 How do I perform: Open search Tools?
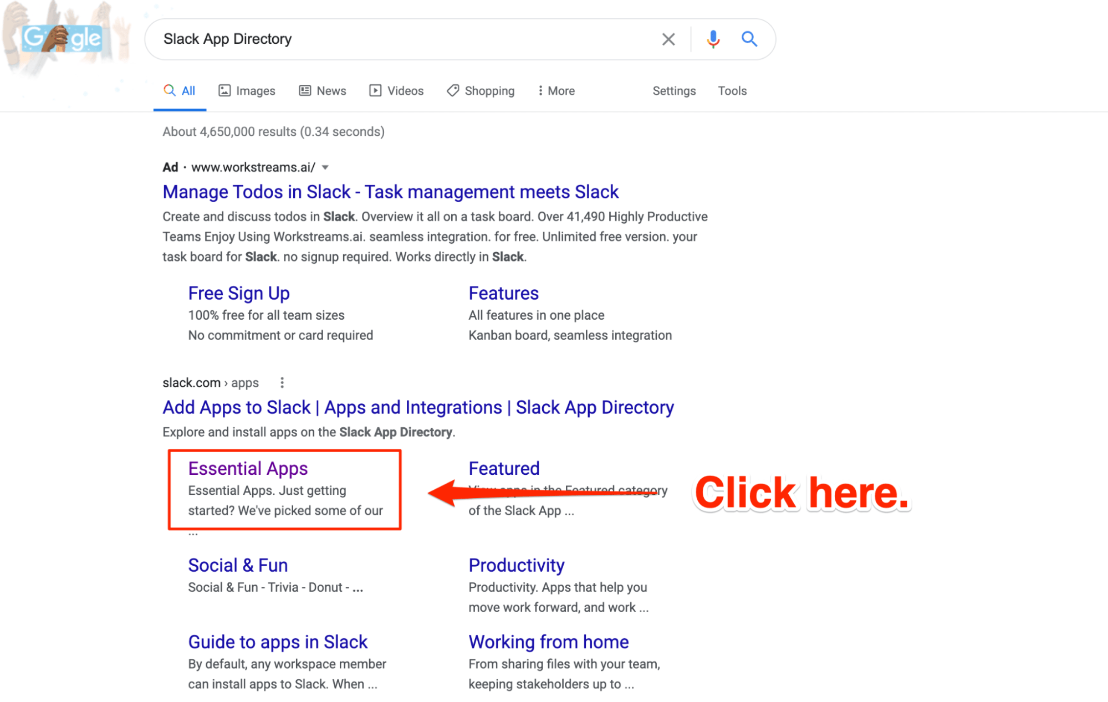click(732, 91)
